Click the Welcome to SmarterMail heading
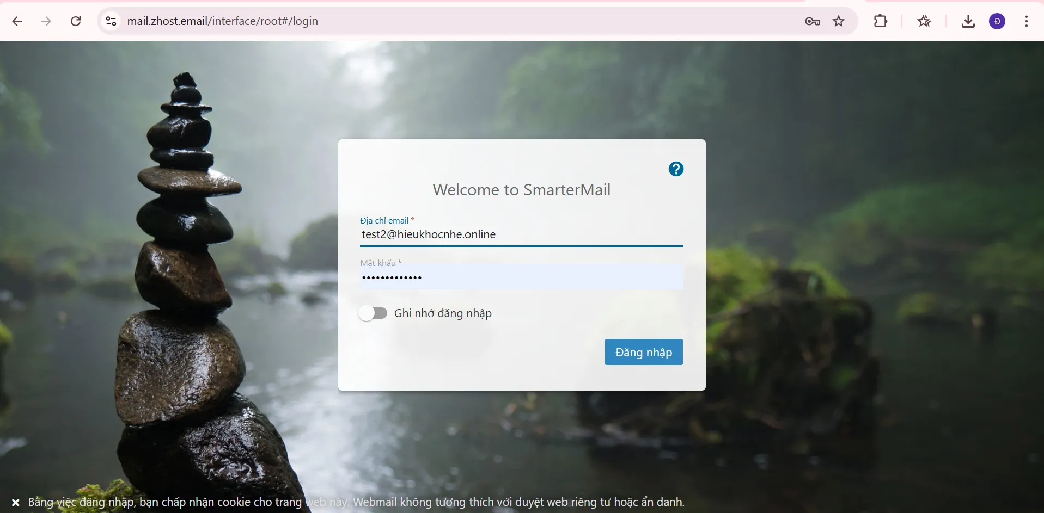The width and height of the screenshot is (1044, 513). tap(521, 190)
